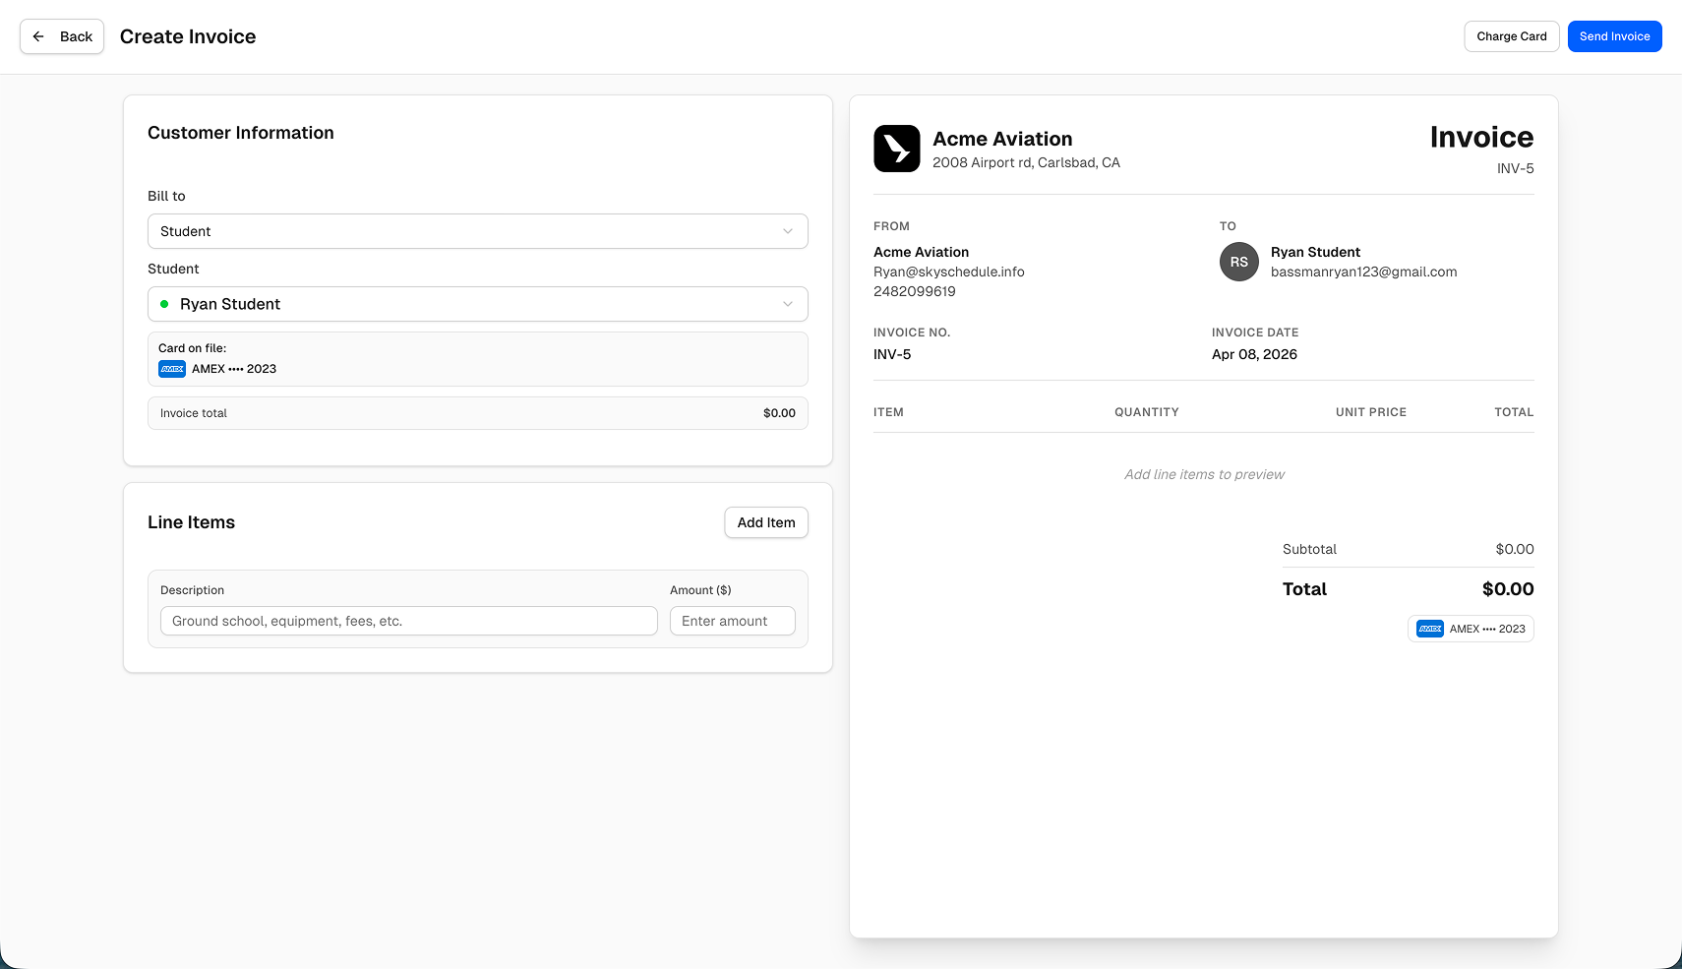Viewport: 1682px width, 969px height.
Task: Click the Acme Aviation airplane logo
Action: coord(896,148)
